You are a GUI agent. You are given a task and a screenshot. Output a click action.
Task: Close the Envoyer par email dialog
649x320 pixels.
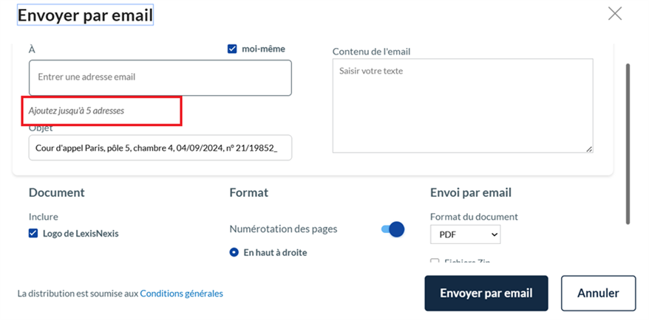click(x=614, y=13)
